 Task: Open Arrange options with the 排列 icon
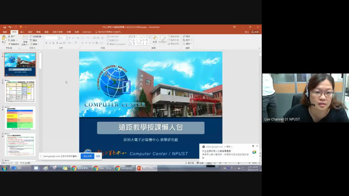155,39
